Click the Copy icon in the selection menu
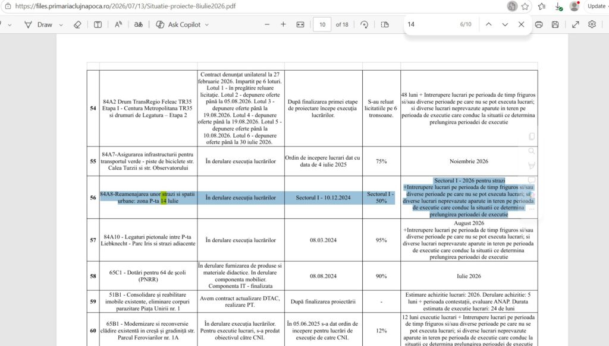Image resolution: width=609 pixels, height=346 pixels. pyautogui.click(x=532, y=137)
